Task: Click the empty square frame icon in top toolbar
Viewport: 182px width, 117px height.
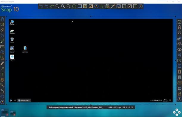Action: pos(80,6)
